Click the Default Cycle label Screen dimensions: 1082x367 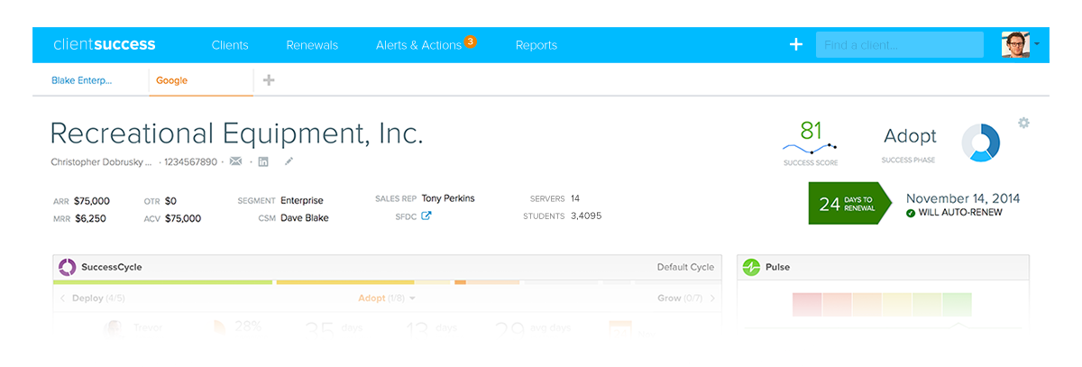pos(685,267)
